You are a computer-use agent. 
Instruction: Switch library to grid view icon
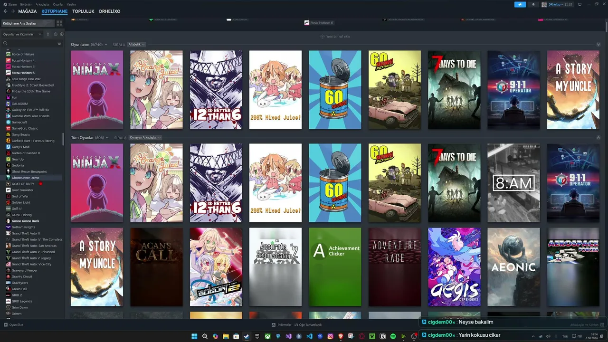[59, 23]
